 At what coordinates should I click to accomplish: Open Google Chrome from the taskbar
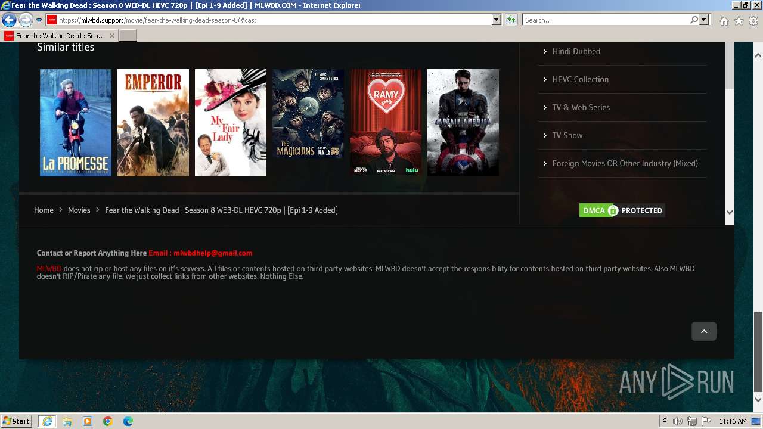[108, 421]
